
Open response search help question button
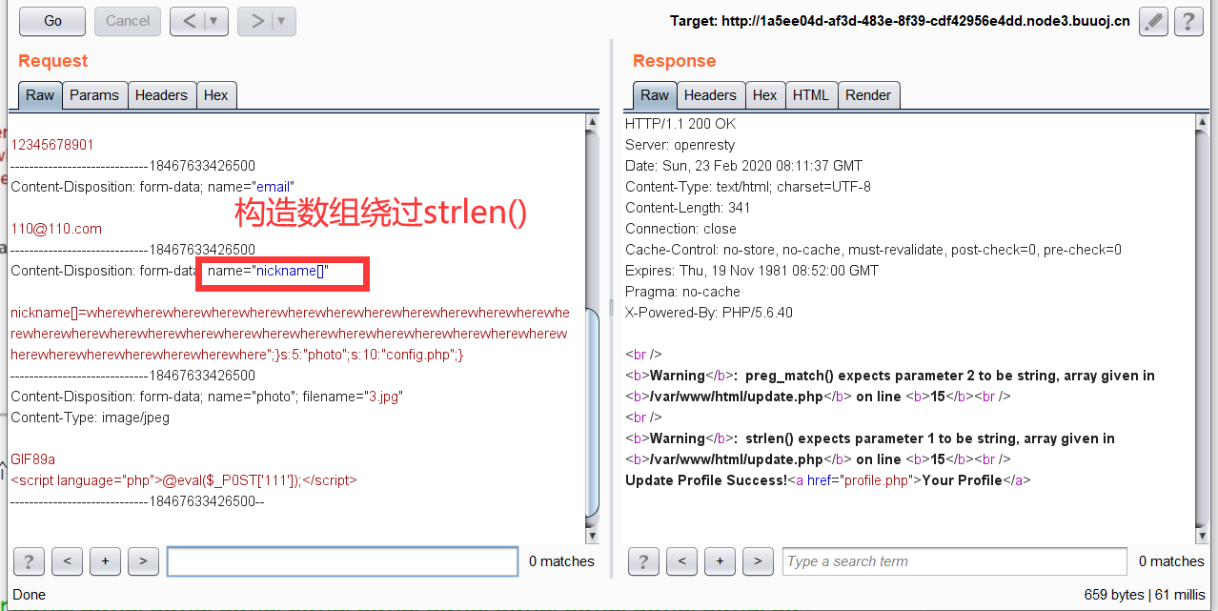click(643, 561)
